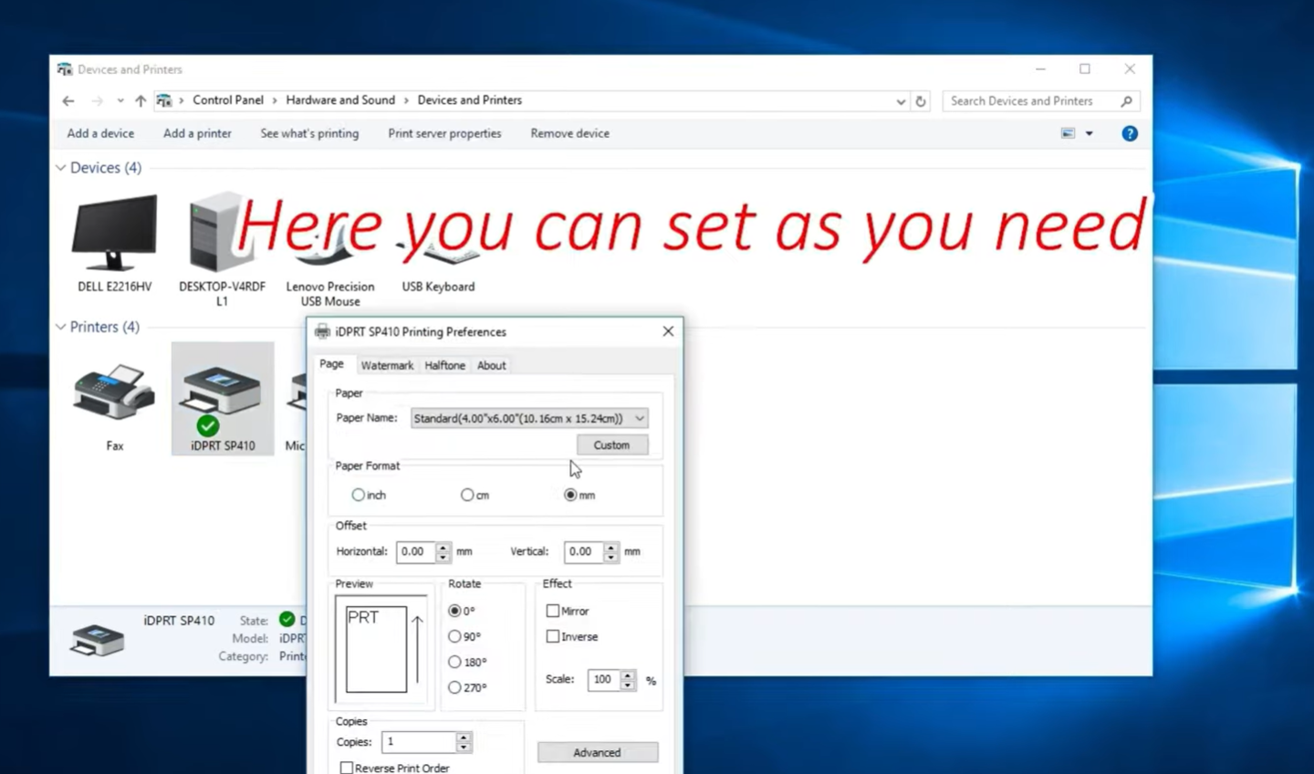
Task: Close the Printing Preferences dialog
Action: (668, 331)
